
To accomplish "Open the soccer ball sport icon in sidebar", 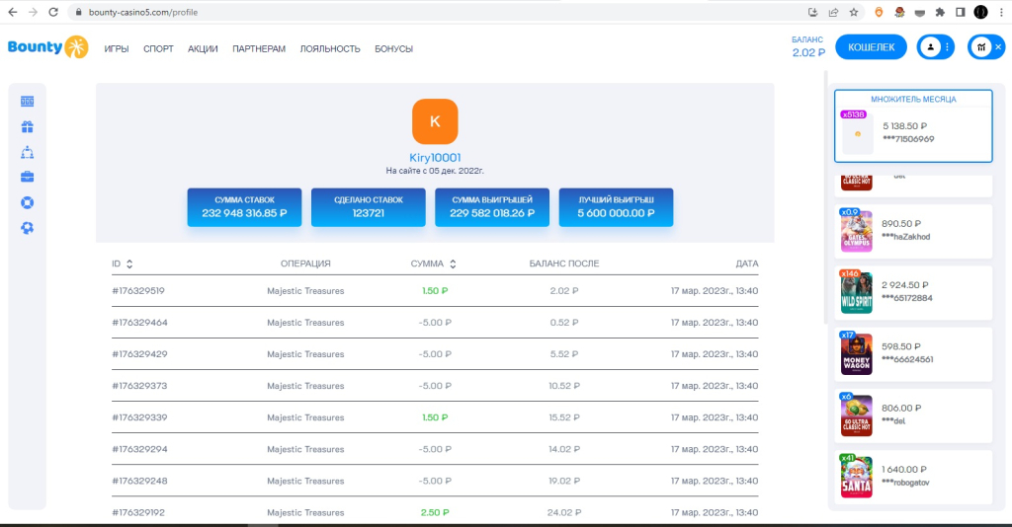I will tap(27, 228).
